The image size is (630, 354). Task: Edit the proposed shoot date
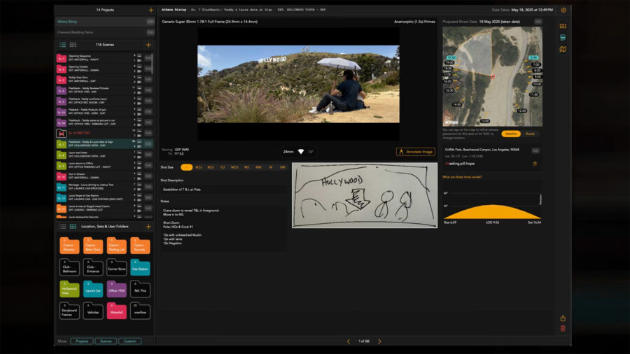538,22
